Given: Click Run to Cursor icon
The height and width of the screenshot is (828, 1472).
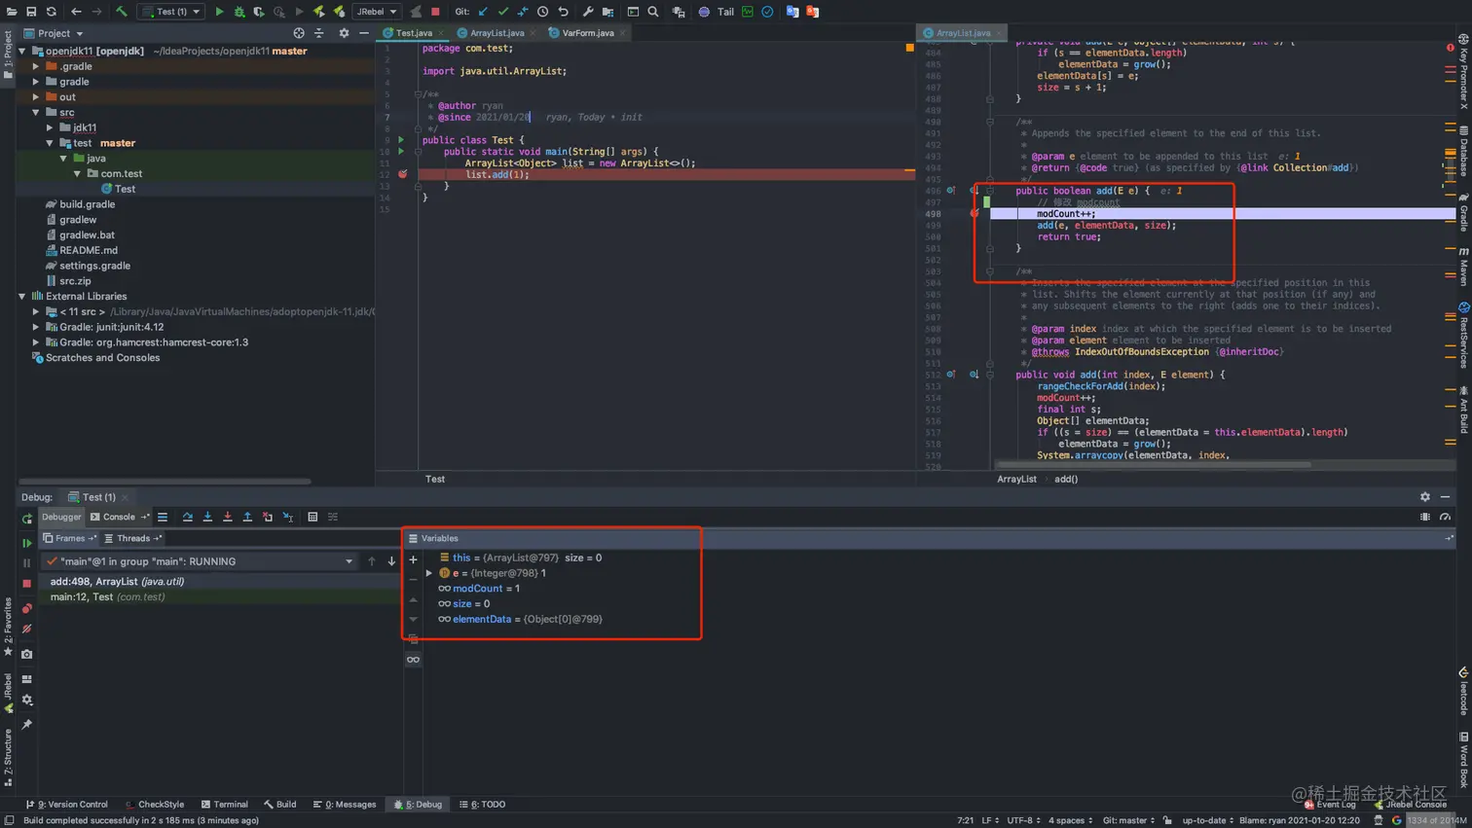Looking at the screenshot, I should pyautogui.click(x=288, y=517).
